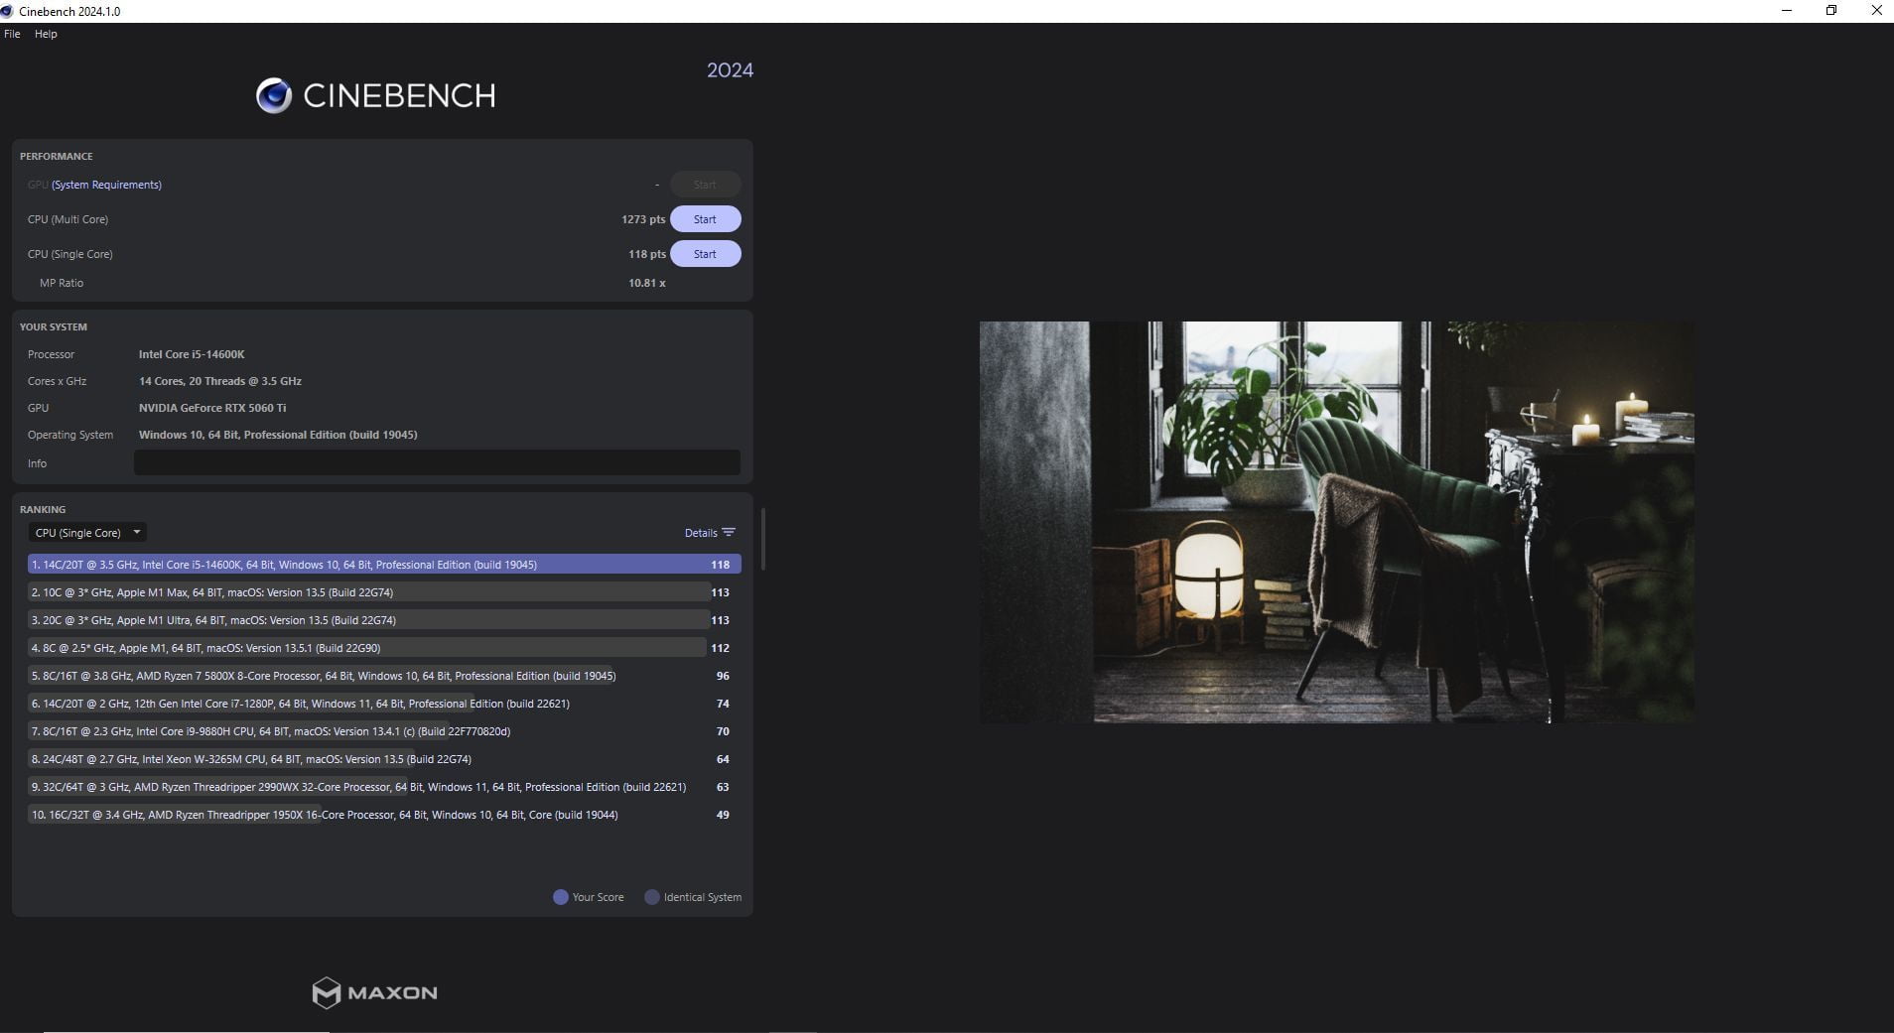Screen dimensions: 1894x1033
Task: Select ranking row 5 AMD Ryzen 7 5800X
Action: [x=384, y=676]
